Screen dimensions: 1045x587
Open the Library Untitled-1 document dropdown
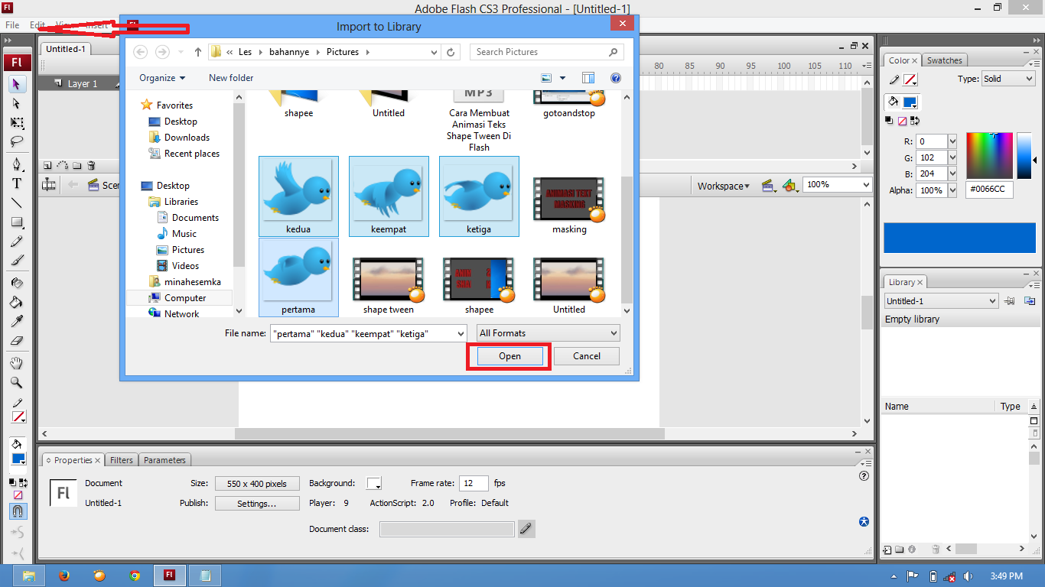(x=941, y=301)
